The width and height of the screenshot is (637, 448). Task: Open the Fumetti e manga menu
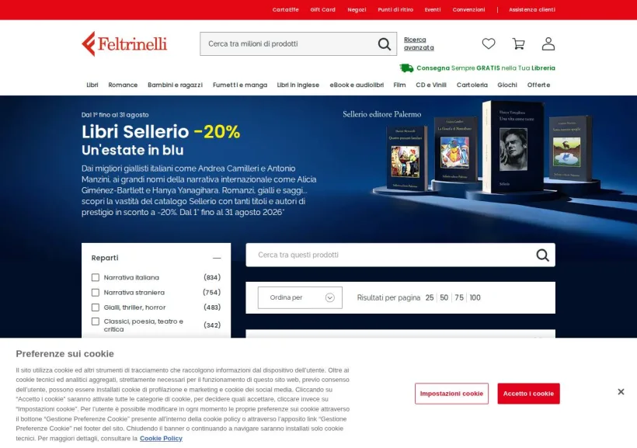(240, 85)
